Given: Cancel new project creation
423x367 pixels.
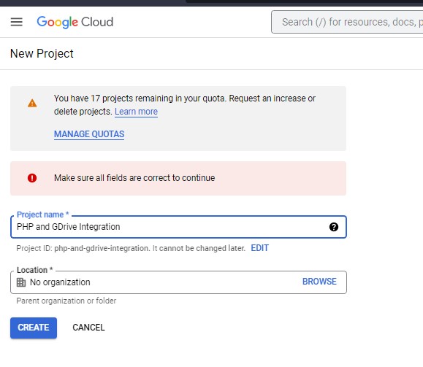Looking at the screenshot, I should [88, 328].
